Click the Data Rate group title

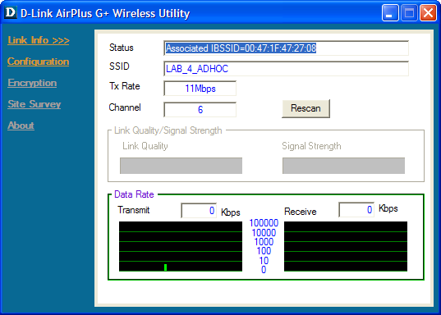point(134,194)
